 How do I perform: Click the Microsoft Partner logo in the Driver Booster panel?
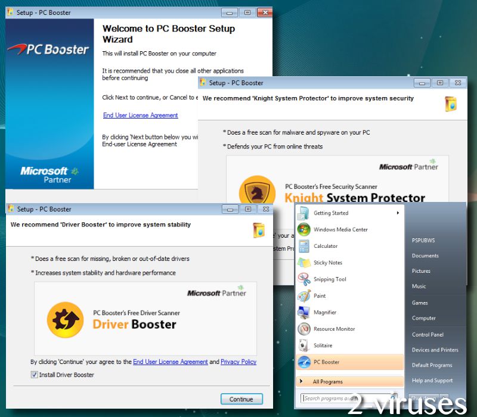(216, 291)
